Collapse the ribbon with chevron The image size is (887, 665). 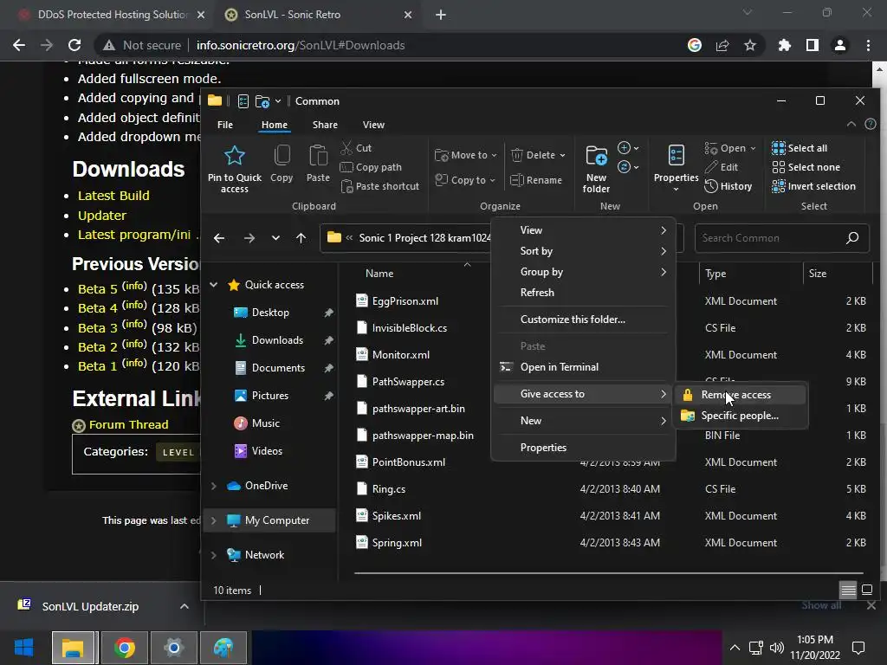(851, 124)
